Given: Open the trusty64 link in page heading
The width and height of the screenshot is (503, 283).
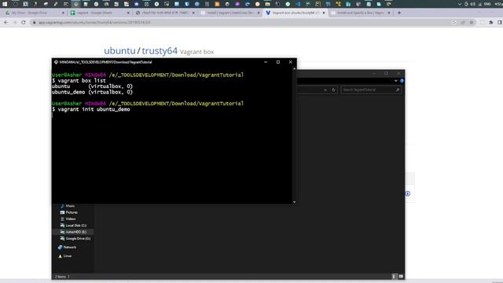Looking at the screenshot, I should pos(160,50).
